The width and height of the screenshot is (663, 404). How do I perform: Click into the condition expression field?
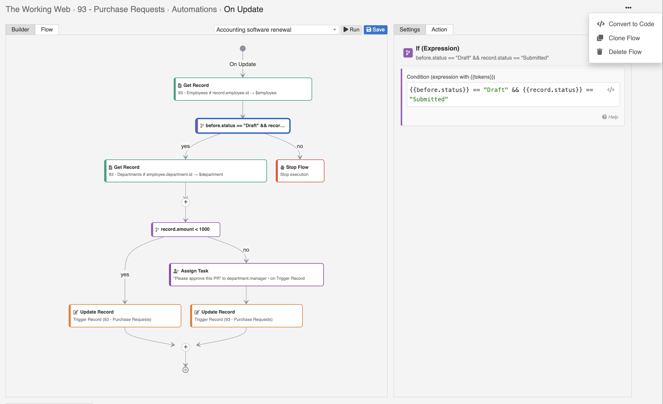(513, 95)
